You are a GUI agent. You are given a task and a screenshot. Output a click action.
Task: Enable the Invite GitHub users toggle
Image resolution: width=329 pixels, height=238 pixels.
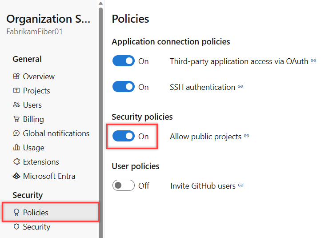pos(123,186)
